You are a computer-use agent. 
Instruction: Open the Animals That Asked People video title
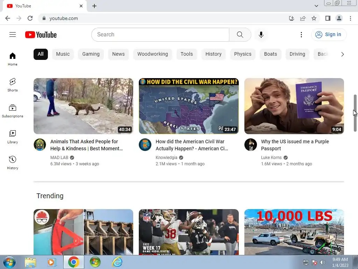coord(87,145)
